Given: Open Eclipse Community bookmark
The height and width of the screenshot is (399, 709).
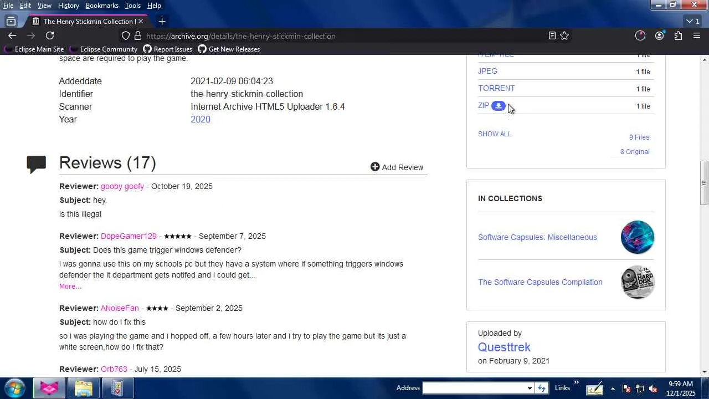Looking at the screenshot, I should click(104, 49).
